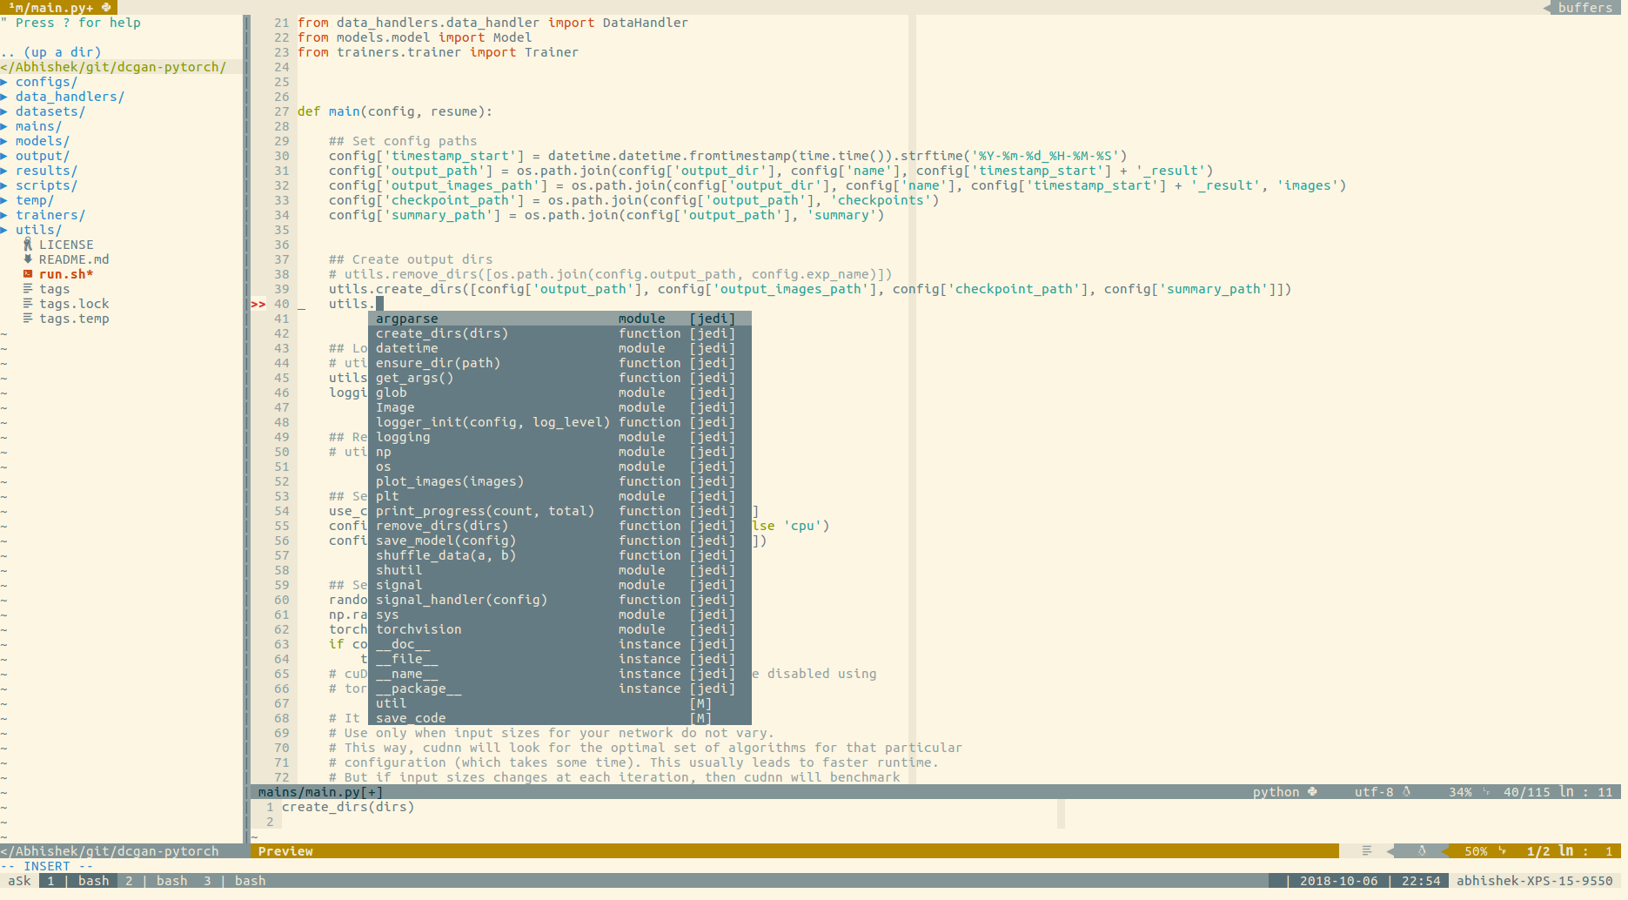
Task: Select ensure_dir(path) completion entry
Action: click(559, 363)
